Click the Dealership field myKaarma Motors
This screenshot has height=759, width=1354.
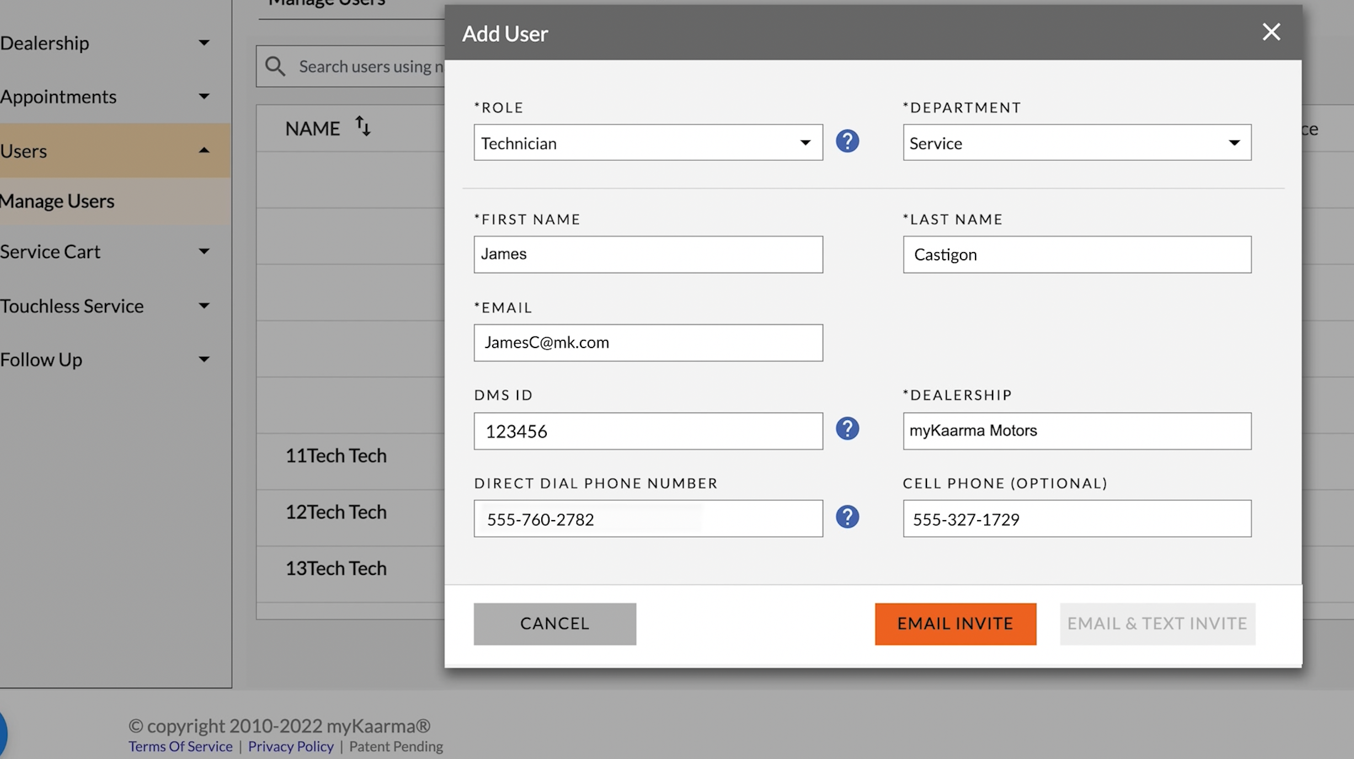[x=1077, y=431]
